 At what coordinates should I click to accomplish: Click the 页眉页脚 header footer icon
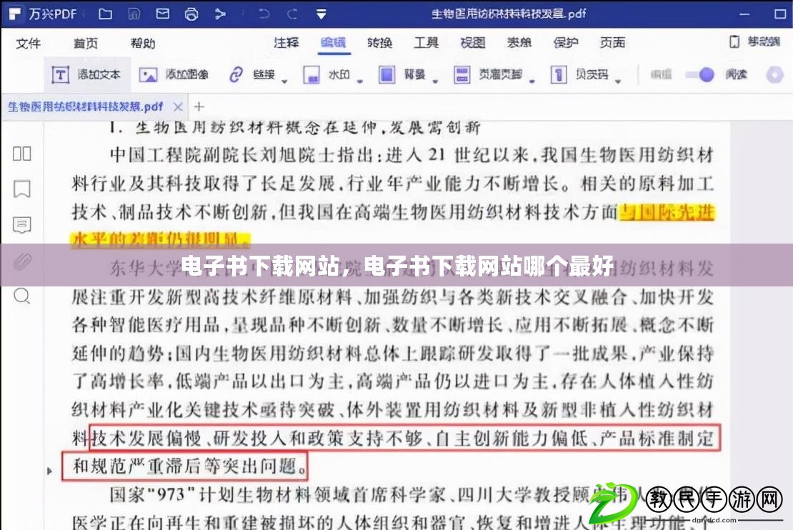tap(462, 75)
